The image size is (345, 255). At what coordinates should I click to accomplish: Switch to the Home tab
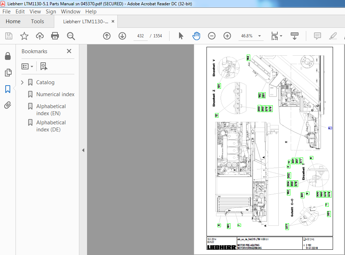click(x=13, y=21)
